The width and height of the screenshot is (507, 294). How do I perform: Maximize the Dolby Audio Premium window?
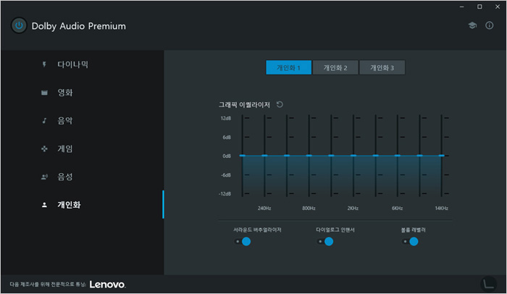coord(479,7)
